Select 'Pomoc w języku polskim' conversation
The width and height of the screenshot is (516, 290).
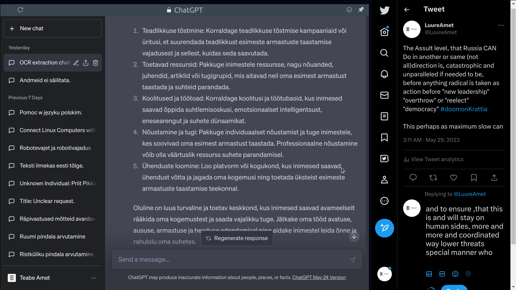(51, 112)
